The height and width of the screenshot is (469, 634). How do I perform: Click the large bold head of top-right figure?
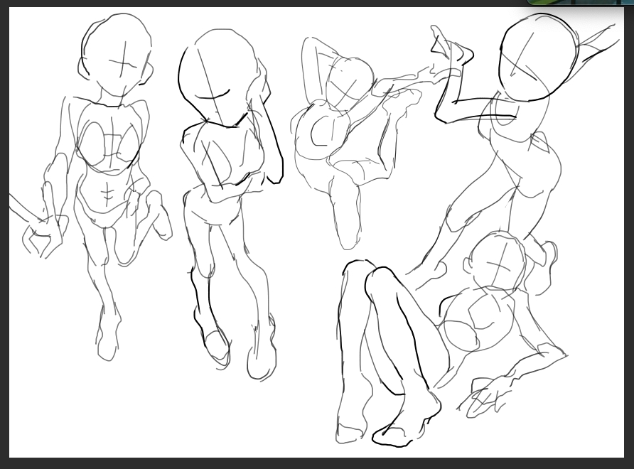pyautogui.click(x=538, y=57)
